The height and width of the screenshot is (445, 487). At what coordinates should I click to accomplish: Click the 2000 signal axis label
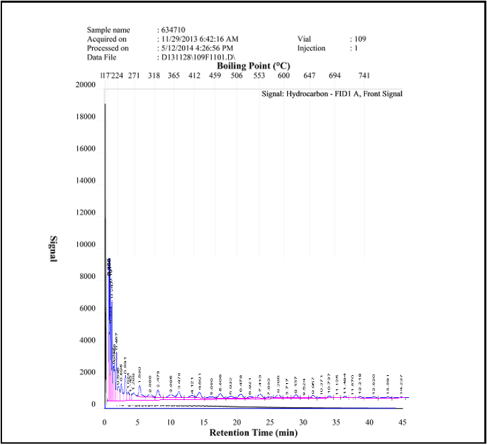tap(87, 372)
